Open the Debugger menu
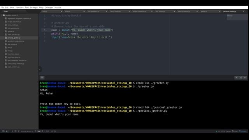The width and height of the screenshot is (249, 140). tap(49, 7)
